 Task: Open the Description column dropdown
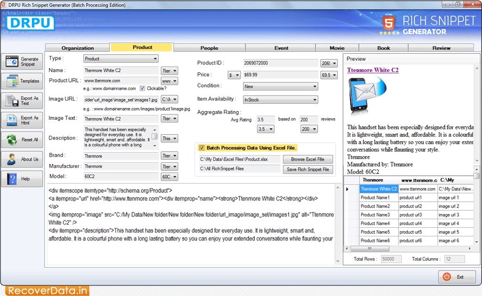pos(169,138)
